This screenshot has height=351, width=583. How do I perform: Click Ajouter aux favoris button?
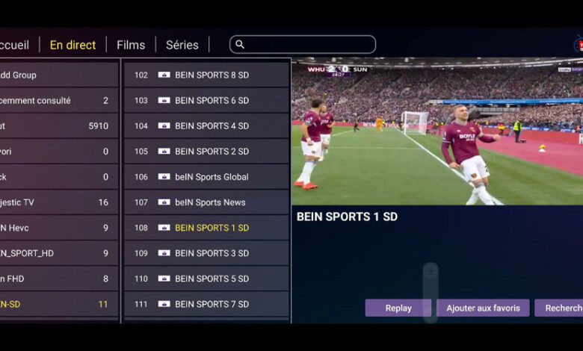point(483,308)
